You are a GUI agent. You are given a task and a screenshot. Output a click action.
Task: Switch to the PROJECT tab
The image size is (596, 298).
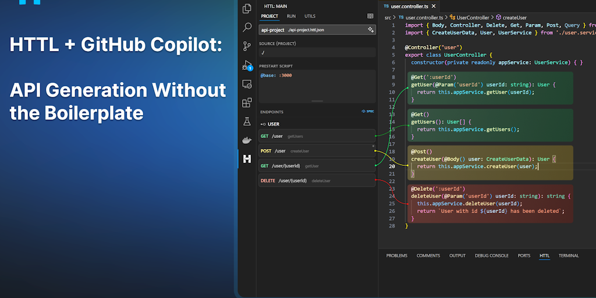pos(269,16)
